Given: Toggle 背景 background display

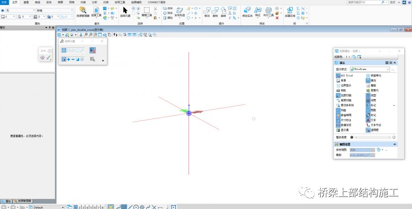Looking at the screenshot, I should coord(341,80).
